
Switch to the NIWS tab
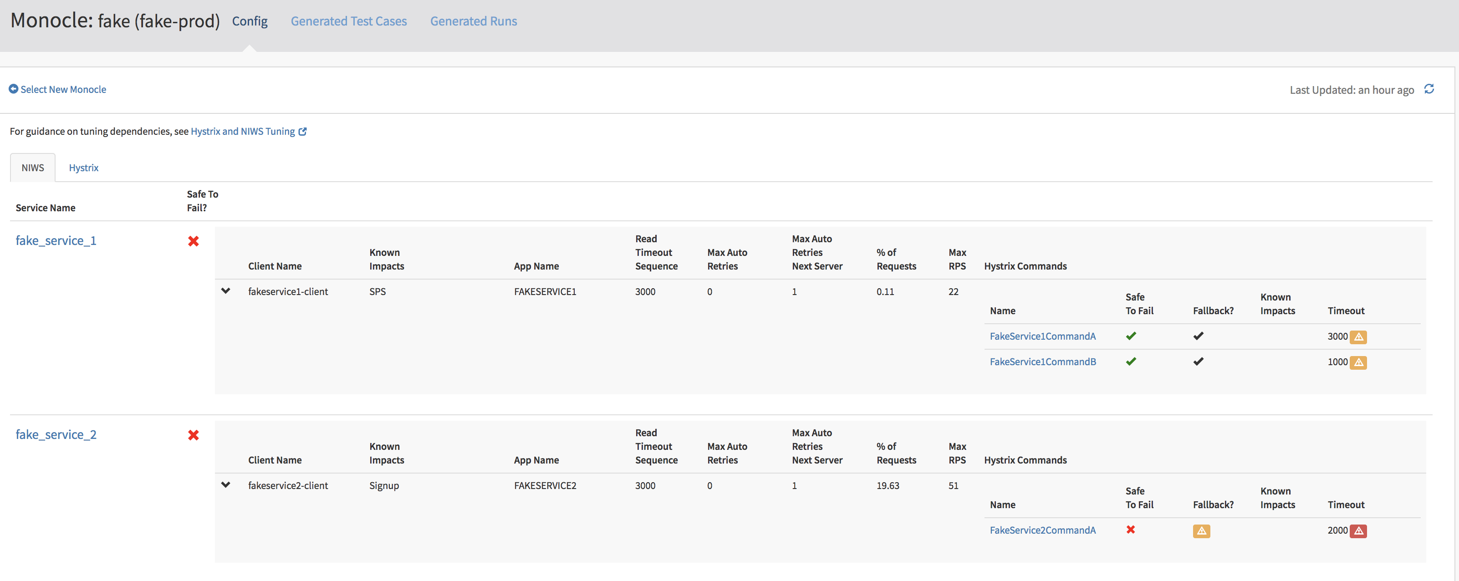(x=33, y=168)
